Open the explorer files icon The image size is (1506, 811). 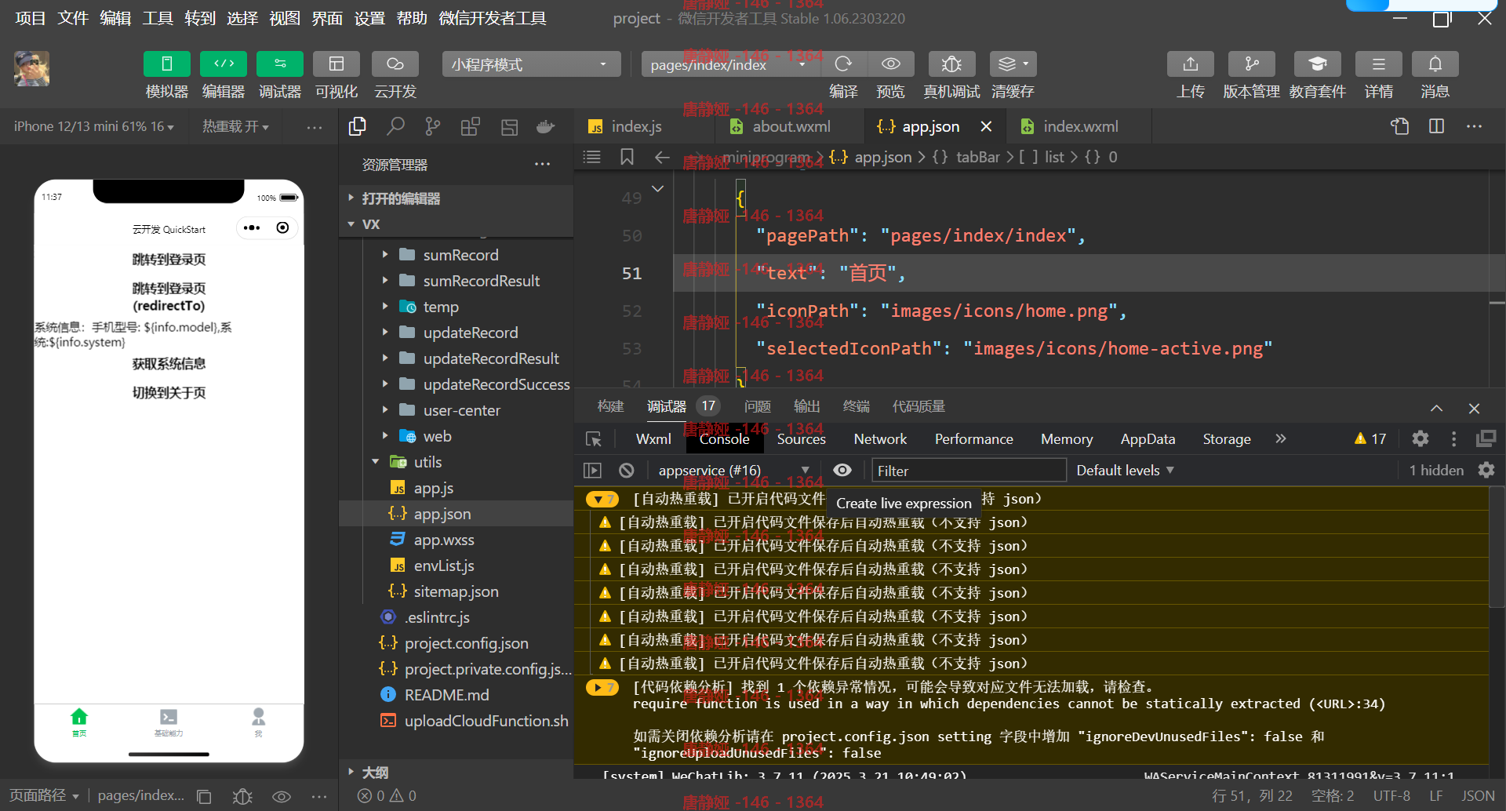tap(357, 126)
